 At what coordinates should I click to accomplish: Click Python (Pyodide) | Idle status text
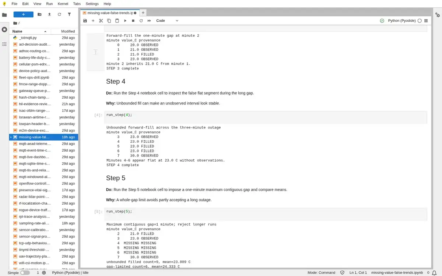coord(70,273)
